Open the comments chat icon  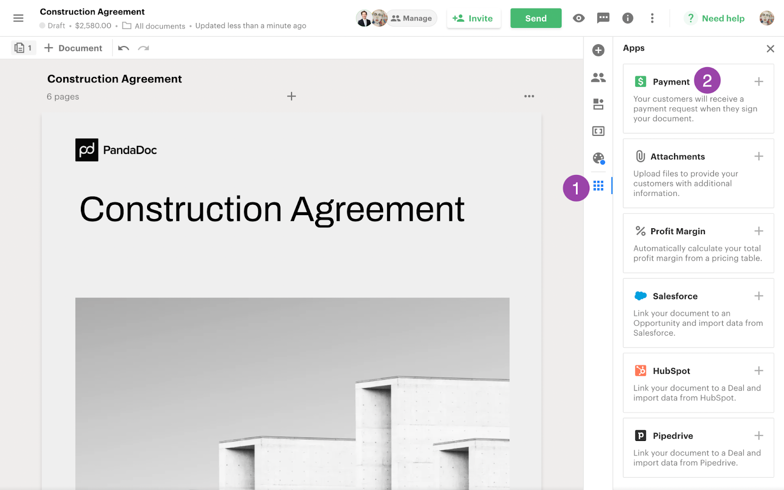[603, 18]
